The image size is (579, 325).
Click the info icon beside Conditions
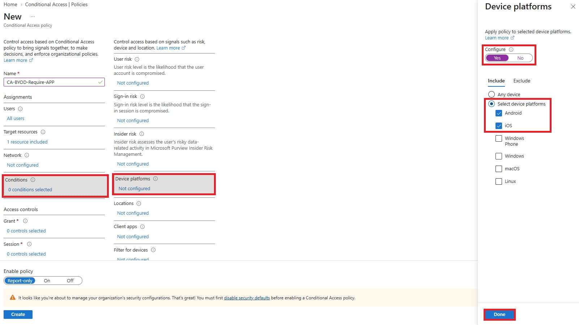click(x=33, y=180)
